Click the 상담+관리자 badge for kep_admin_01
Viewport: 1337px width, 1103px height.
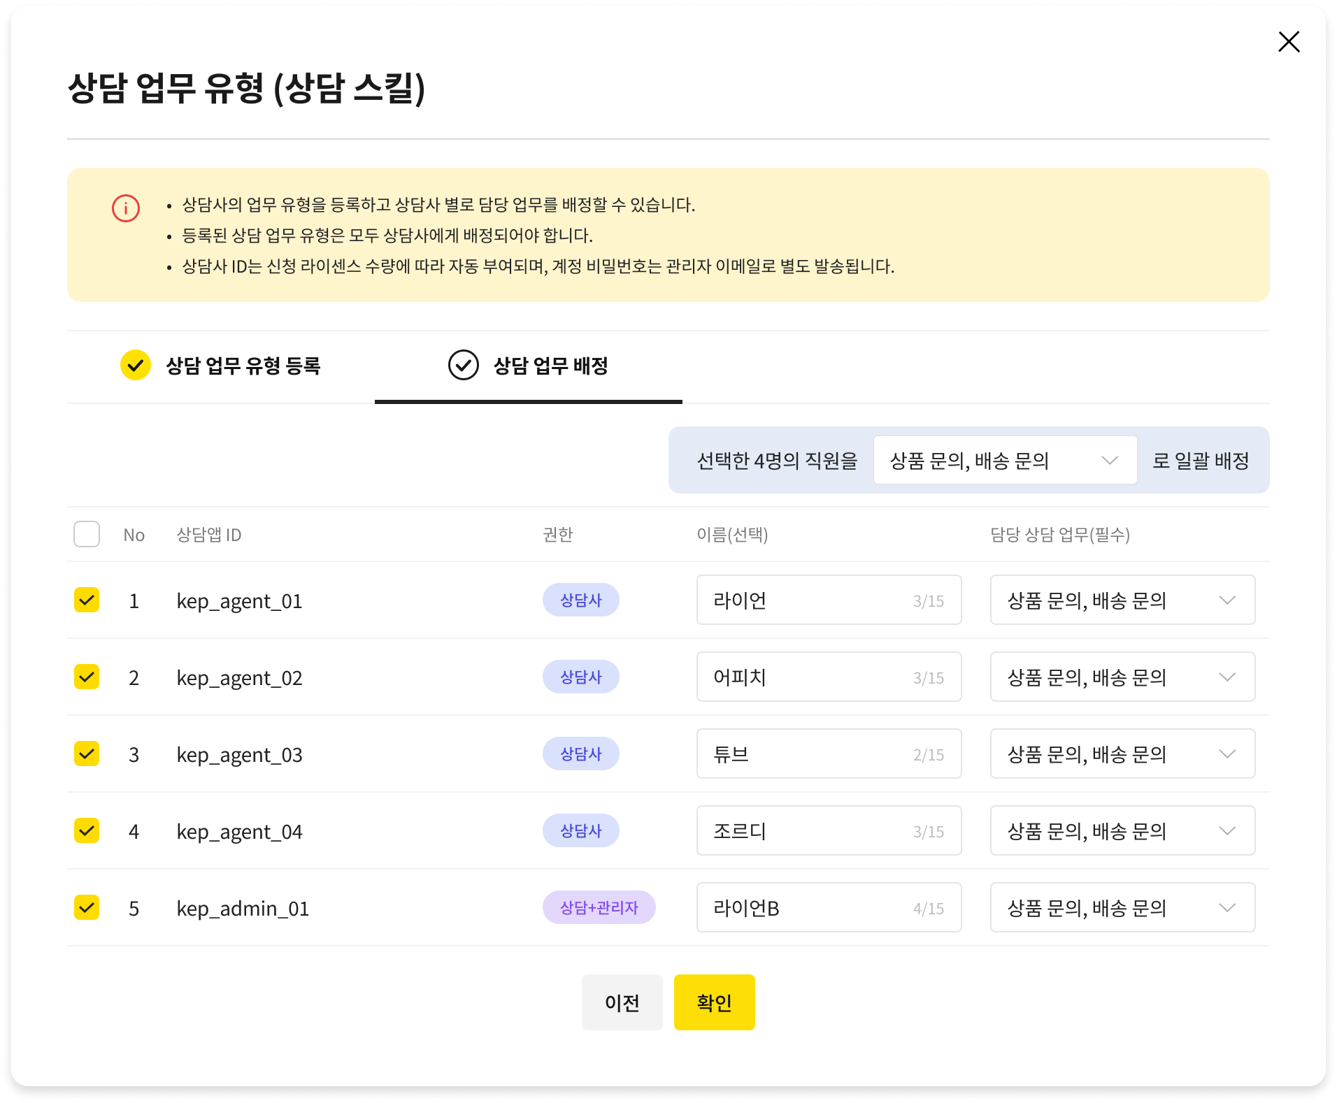tap(599, 908)
